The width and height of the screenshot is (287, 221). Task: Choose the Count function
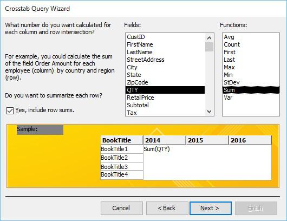click(x=251, y=44)
